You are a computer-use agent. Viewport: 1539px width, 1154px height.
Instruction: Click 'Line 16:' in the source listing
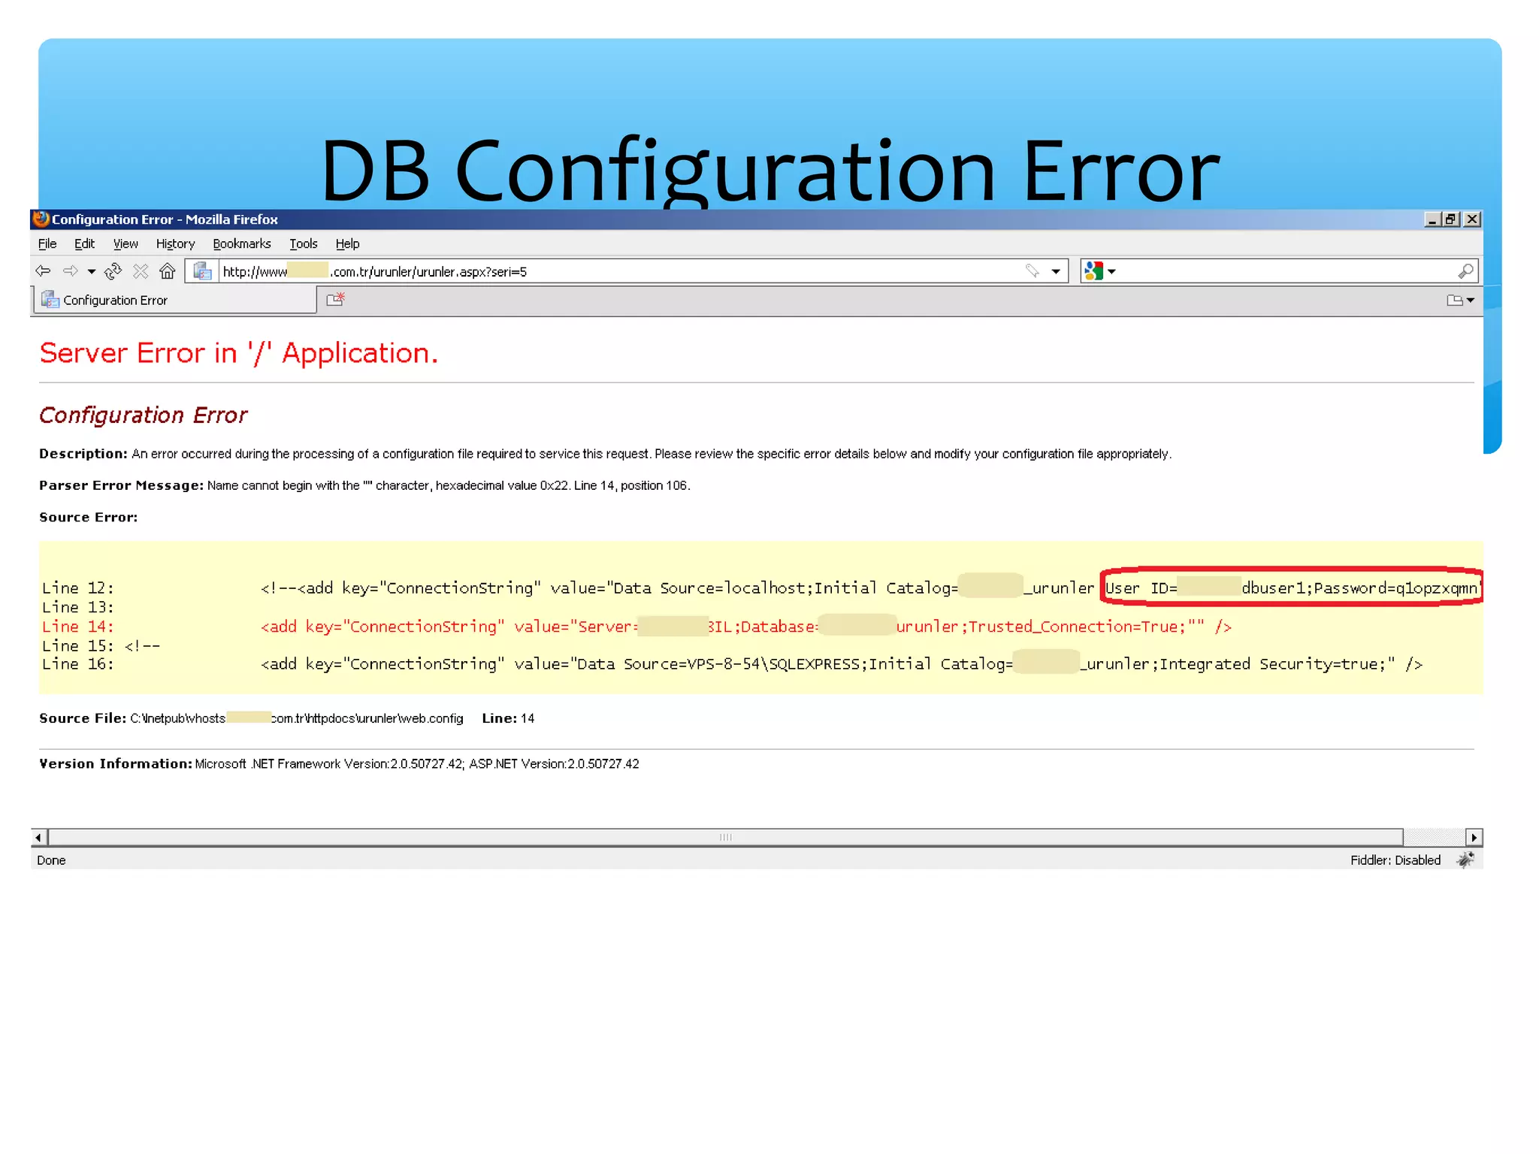tap(78, 664)
